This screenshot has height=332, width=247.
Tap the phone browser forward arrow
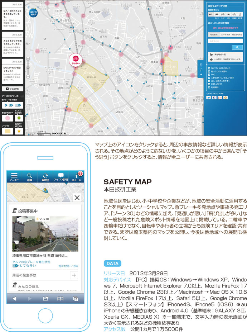30,299
